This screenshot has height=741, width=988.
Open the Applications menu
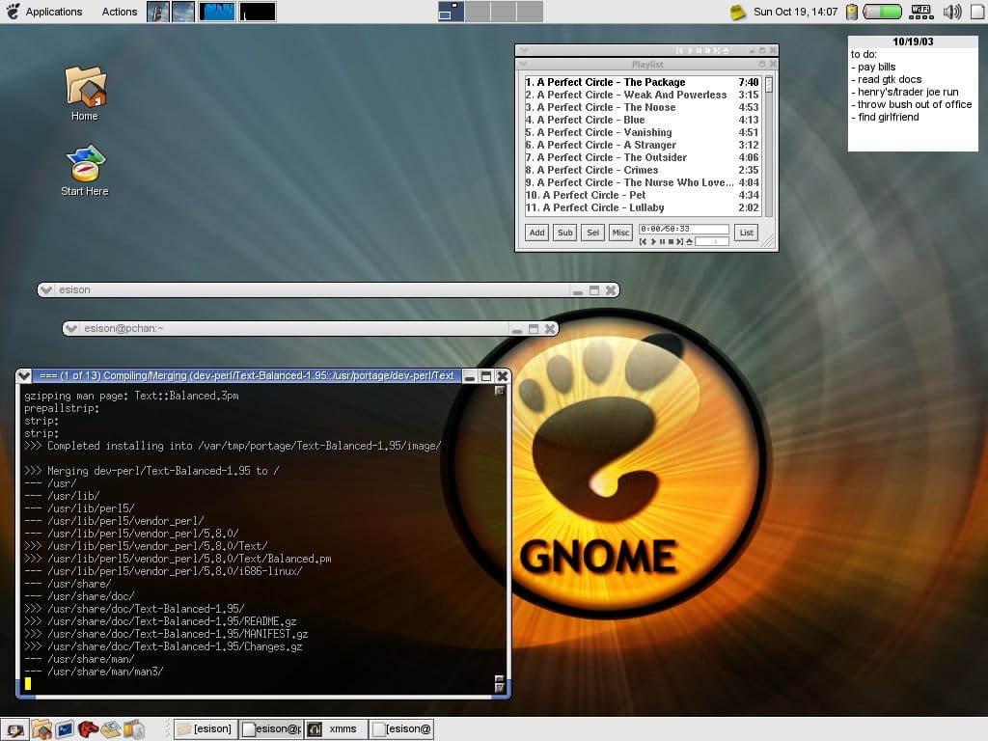(54, 12)
